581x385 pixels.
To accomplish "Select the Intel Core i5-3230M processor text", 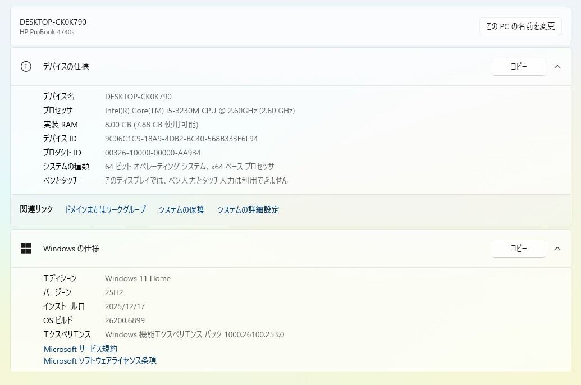I will (200, 111).
